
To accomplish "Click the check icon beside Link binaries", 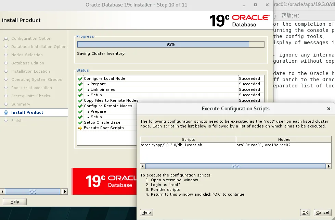I will coord(80,89).
